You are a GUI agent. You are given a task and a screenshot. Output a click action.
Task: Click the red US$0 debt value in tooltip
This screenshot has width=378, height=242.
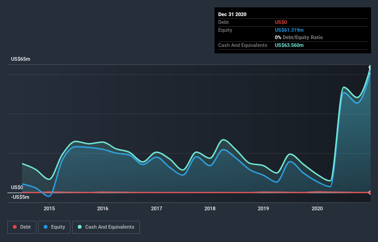tap(281, 22)
